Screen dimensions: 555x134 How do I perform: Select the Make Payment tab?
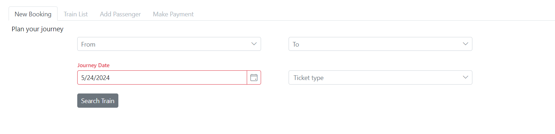pyautogui.click(x=173, y=14)
